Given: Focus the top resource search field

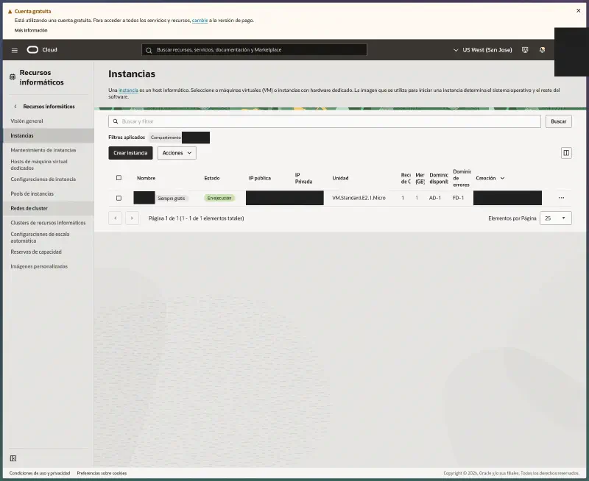Looking at the screenshot, I should 254,50.
